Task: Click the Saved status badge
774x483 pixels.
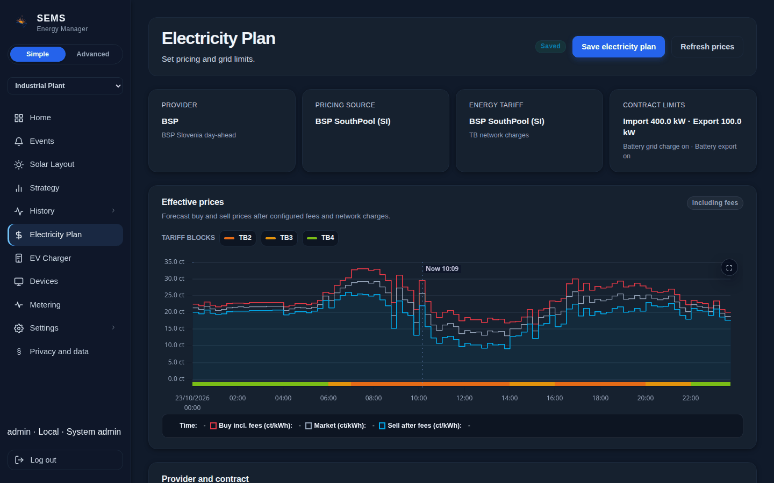Action: click(x=550, y=47)
